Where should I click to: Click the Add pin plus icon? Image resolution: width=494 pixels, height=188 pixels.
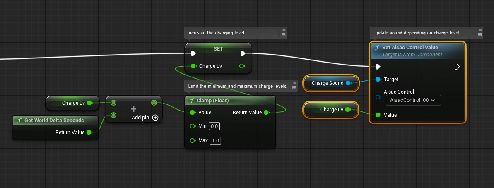155,118
